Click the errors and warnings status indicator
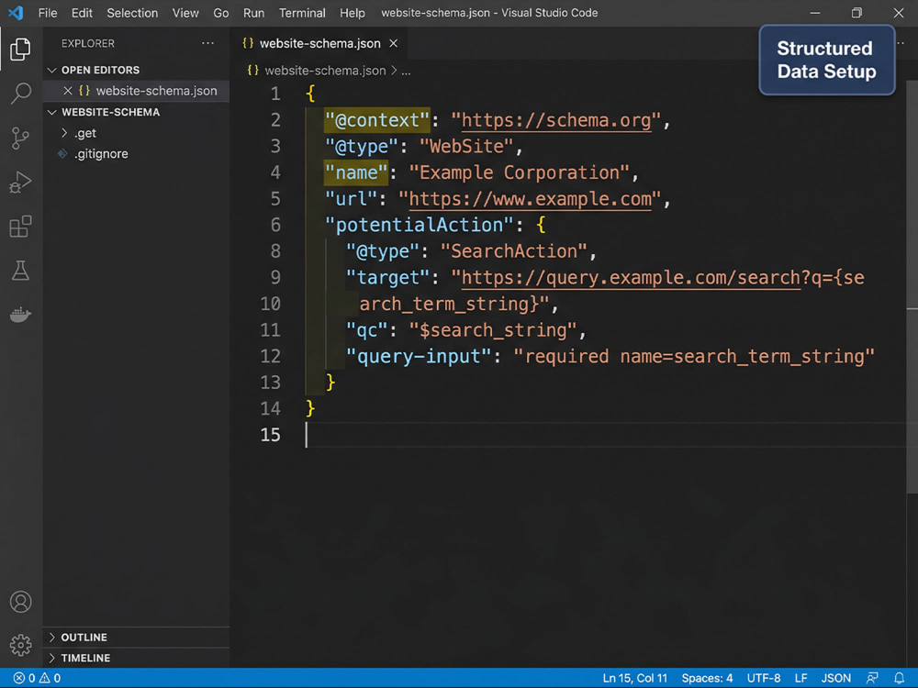 (x=37, y=678)
